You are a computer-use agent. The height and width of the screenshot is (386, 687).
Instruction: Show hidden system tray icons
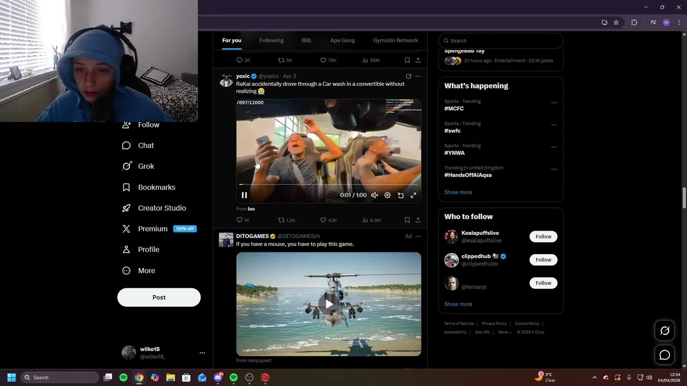coord(594,377)
